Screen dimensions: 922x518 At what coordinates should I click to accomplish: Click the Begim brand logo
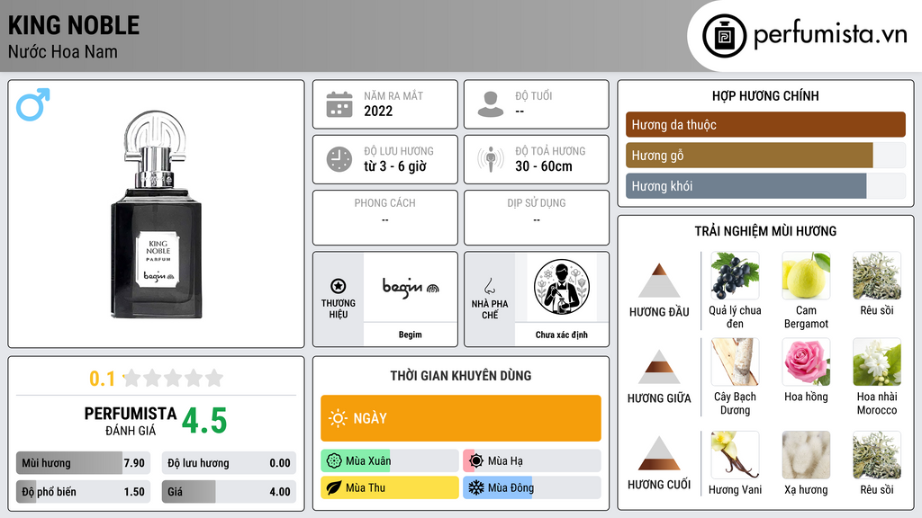[x=411, y=287]
